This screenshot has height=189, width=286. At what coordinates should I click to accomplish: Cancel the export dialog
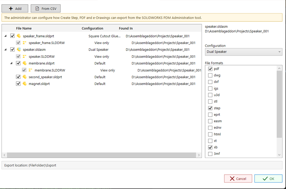pyautogui.click(x=238, y=178)
